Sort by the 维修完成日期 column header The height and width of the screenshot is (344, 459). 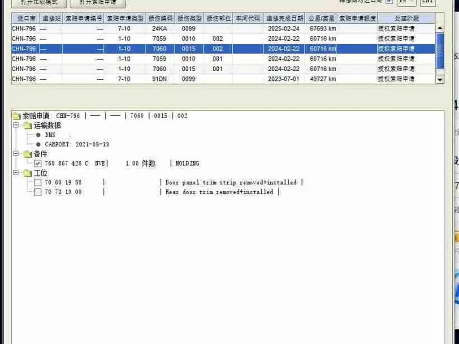click(x=284, y=18)
